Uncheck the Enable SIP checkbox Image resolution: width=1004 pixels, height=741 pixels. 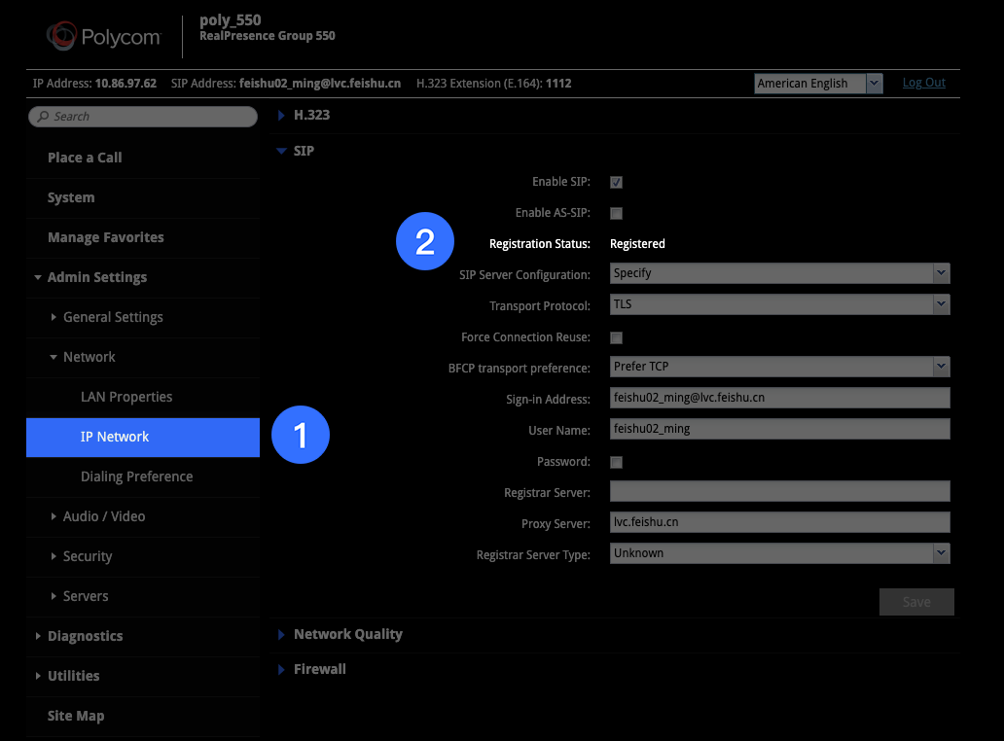[616, 182]
